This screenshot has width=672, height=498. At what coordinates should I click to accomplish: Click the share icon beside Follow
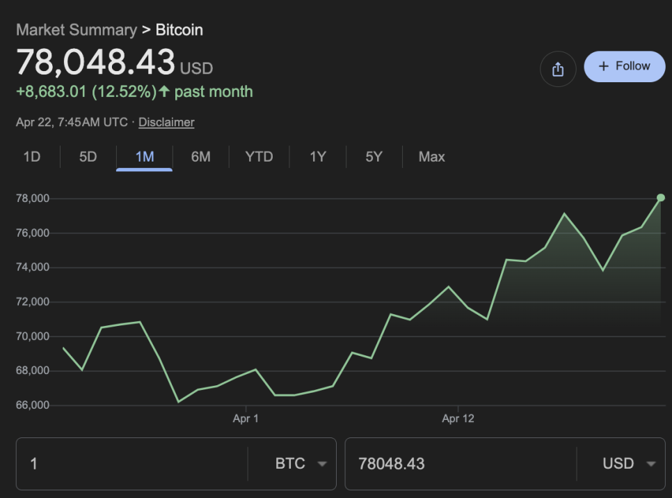click(558, 69)
